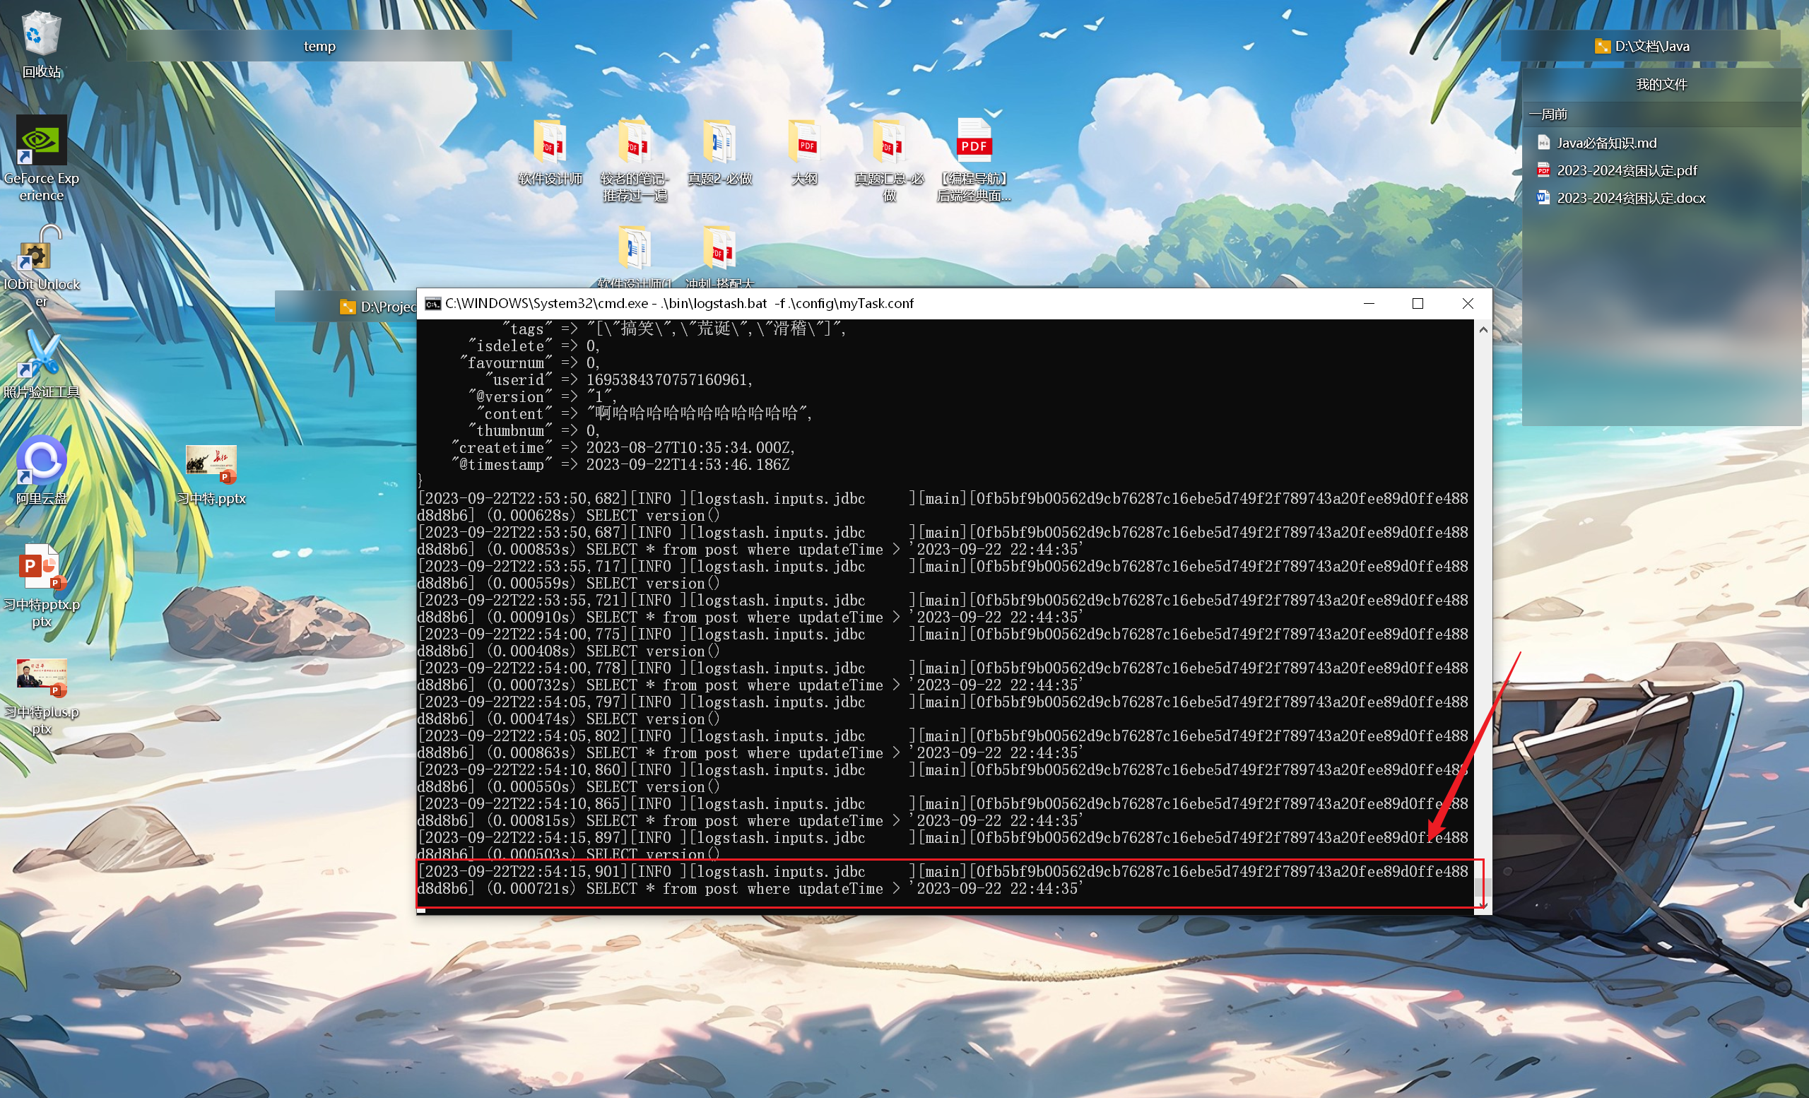Click the D:\Projec panel title
This screenshot has height=1098, width=1809.
click(389, 307)
